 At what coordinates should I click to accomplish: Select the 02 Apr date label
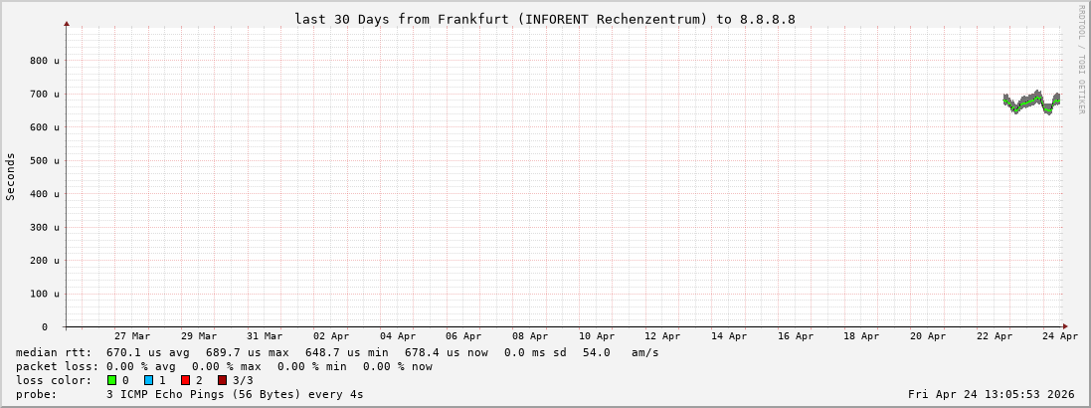tap(331, 336)
